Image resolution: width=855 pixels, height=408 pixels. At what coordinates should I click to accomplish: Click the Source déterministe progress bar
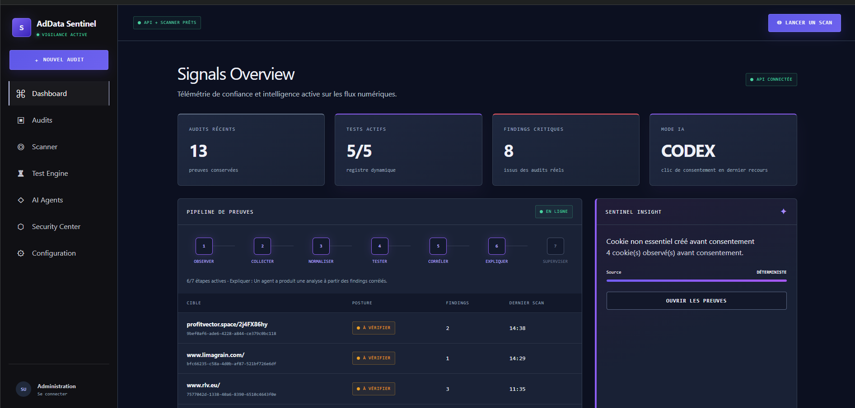696,280
